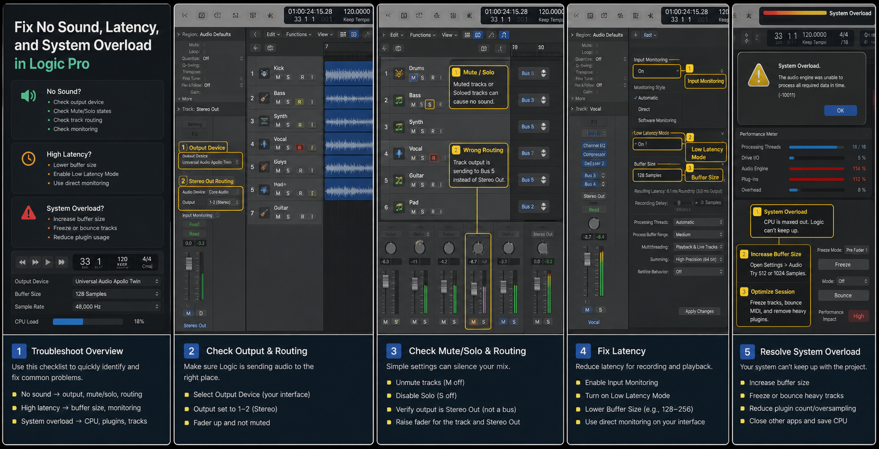Viewport: 879px width, 449px height.
Task: Click grid view icon in Check Output panel
Action: [343, 34]
